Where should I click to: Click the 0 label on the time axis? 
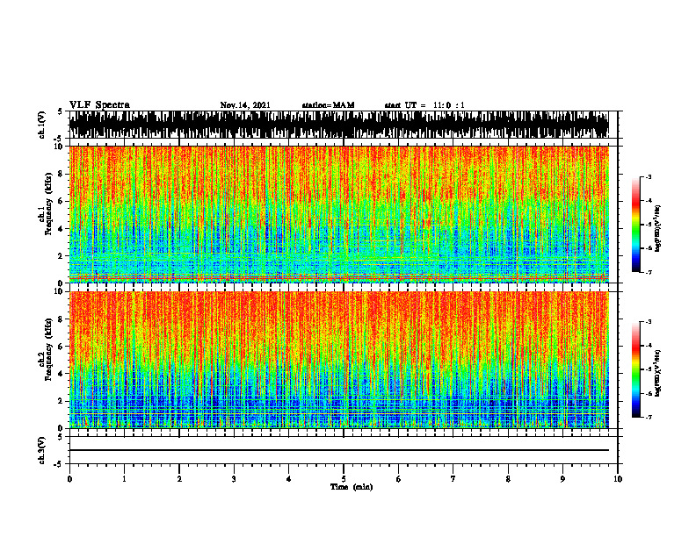tap(69, 479)
